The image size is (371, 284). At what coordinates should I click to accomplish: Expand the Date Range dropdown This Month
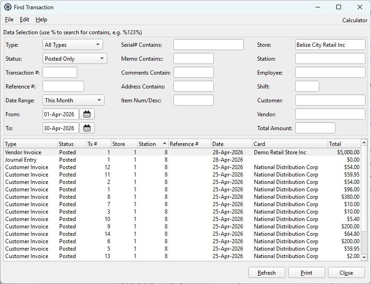coord(74,100)
